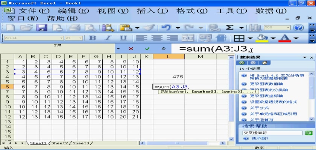The height and width of the screenshot is (150, 316).
Task: Toggle Bold formatting
Action: coord(92,38)
